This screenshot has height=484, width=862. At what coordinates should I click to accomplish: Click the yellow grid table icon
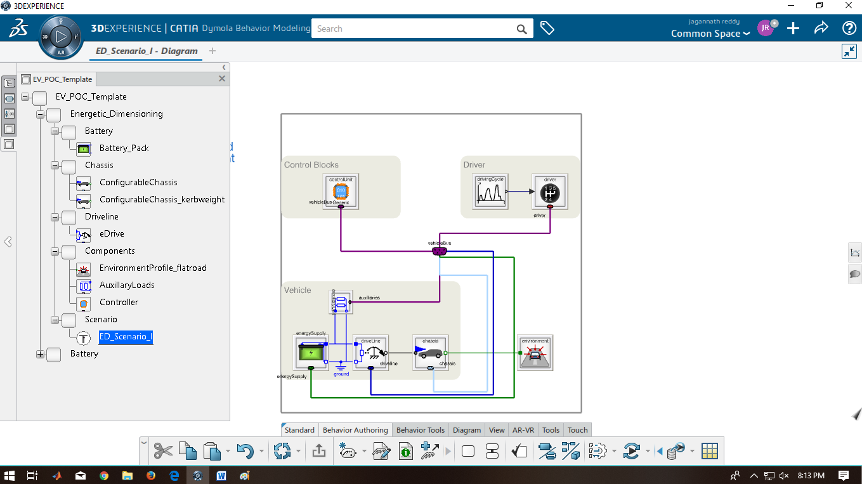tap(710, 451)
